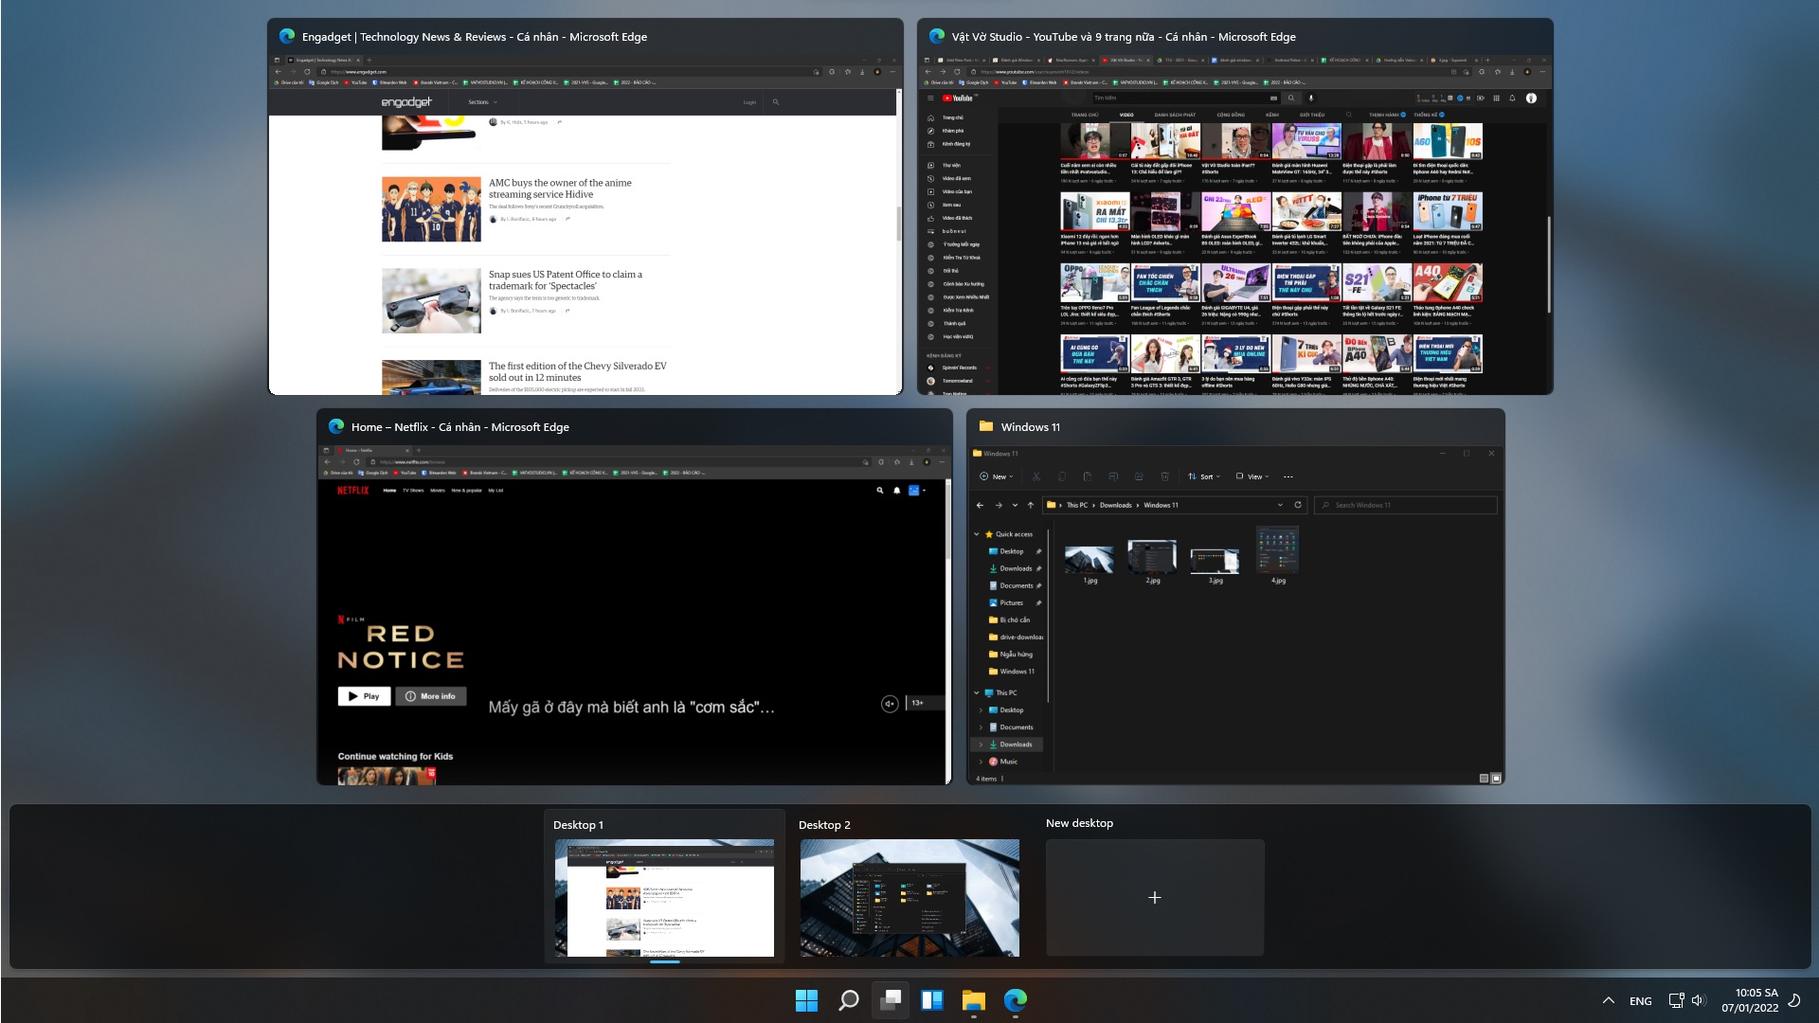Screen dimensions: 1819x1023
Task: Open Explorer recent locations chevron
Action: click(1015, 505)
